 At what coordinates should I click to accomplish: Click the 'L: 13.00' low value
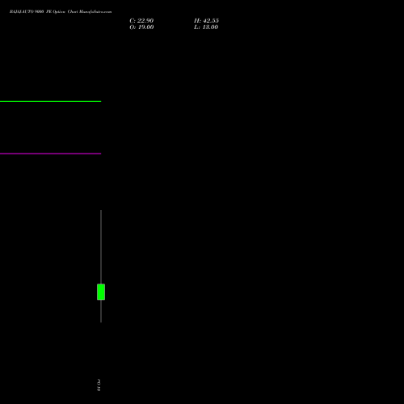[206, 27]
